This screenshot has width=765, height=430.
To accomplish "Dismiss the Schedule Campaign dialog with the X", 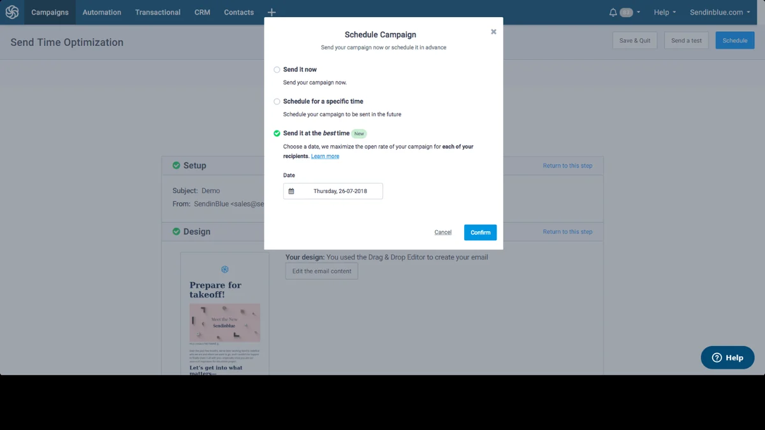I will (493, 31).
